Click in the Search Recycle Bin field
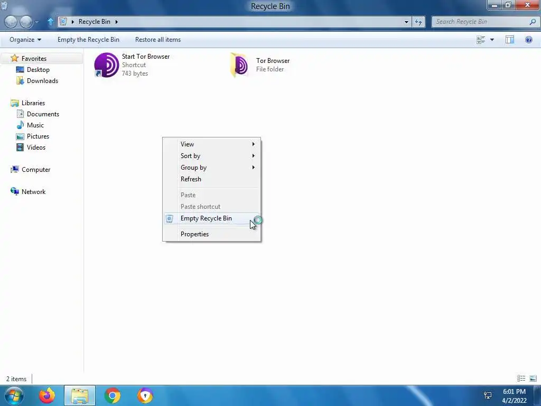 [x=481, y=22]
